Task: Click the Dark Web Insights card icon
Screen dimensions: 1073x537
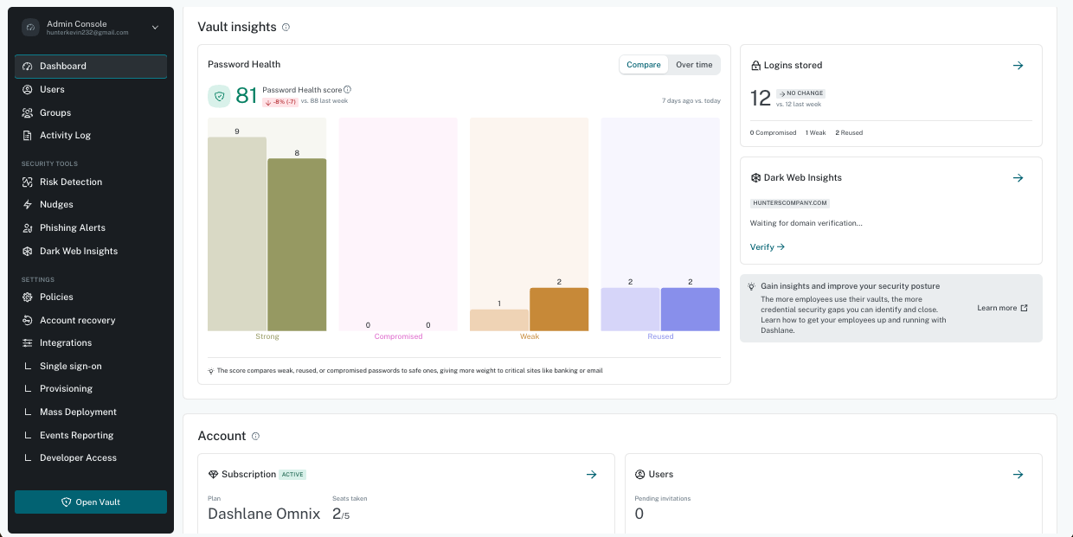Action: tap(755, 178)
